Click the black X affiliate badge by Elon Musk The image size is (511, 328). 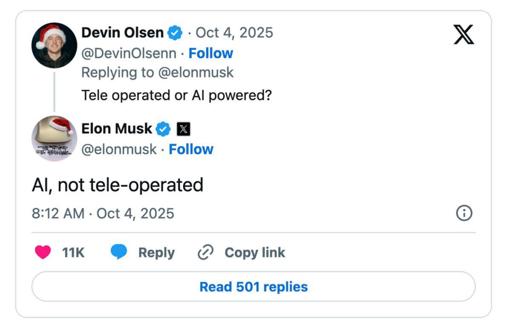(183, 129)
